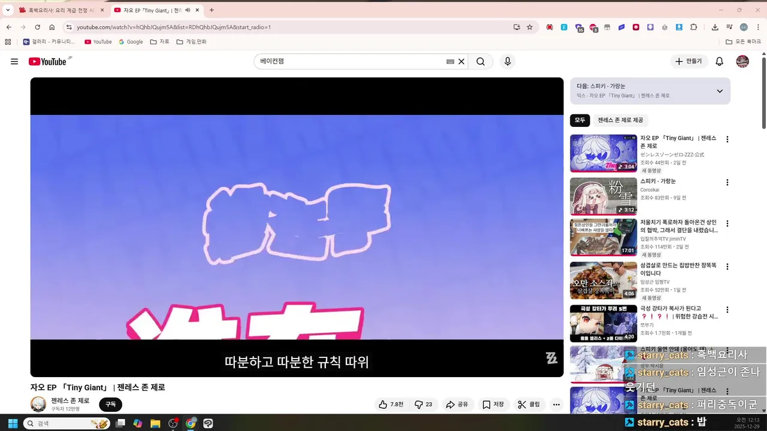Open options for the 극성 강타가 suggestion
767x431 pixels.
coord(727,310)
